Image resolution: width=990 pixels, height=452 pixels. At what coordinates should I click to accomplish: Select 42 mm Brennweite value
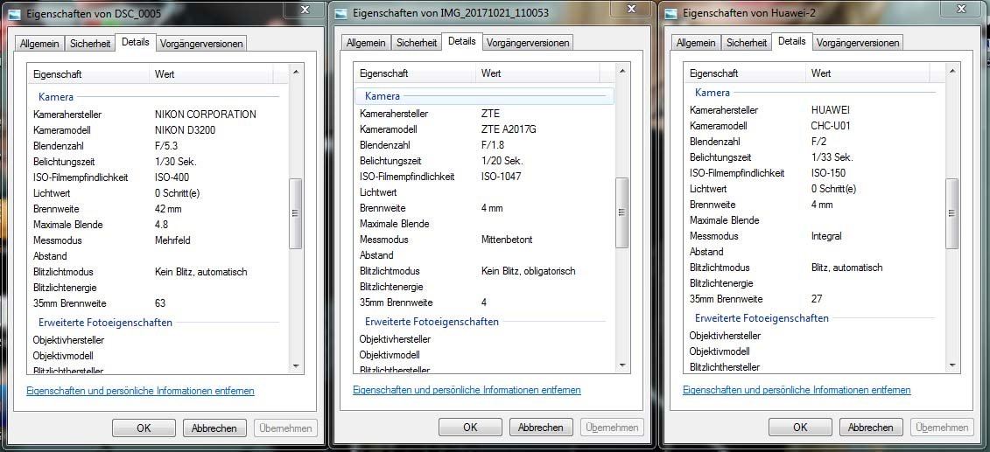click(x=169, y=209)
